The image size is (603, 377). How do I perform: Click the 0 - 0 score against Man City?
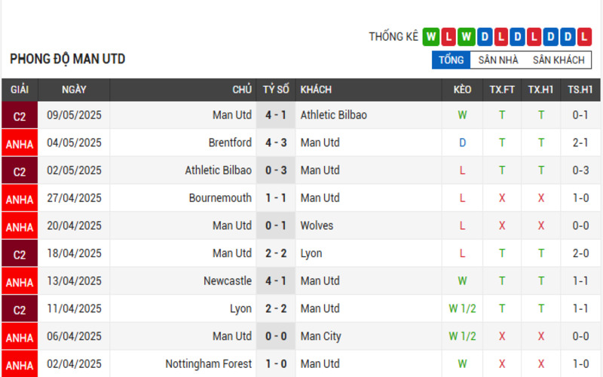[276, 336]
